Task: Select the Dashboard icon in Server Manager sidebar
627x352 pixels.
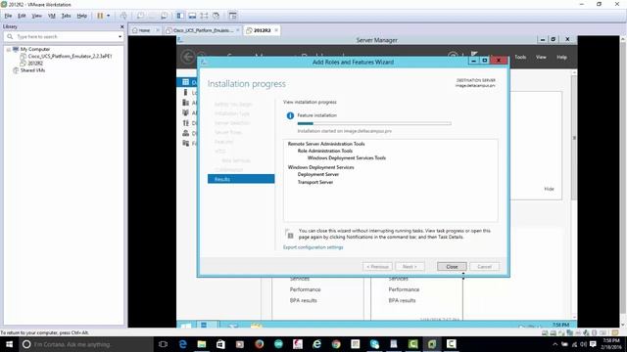Action: (x=185, y=82)
